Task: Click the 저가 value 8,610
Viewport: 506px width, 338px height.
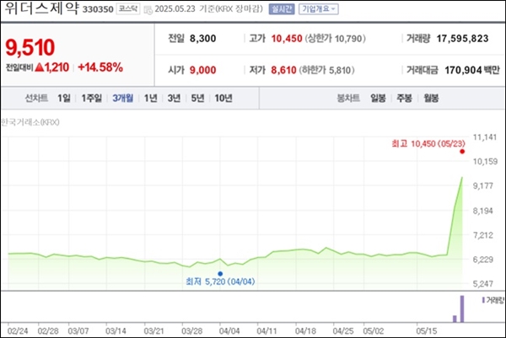Action: click(x=283, y=70)
